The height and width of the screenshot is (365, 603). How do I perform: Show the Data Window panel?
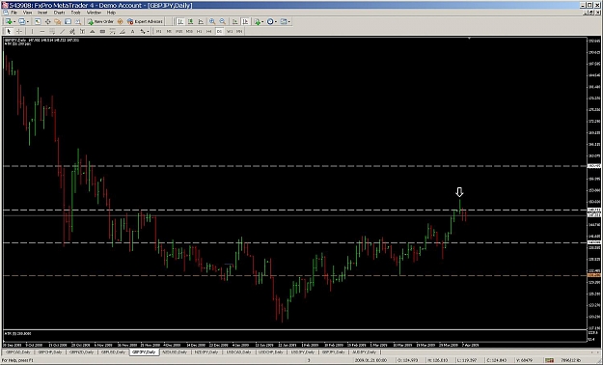click(47, 21)
